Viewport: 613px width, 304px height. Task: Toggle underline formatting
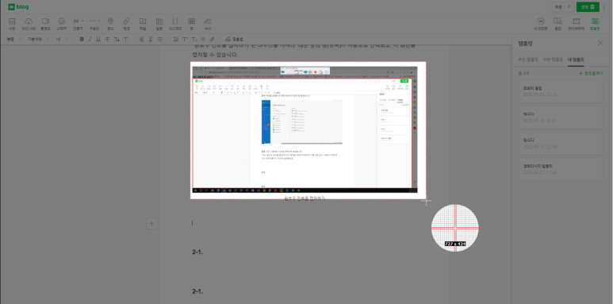tap(98, 39)
